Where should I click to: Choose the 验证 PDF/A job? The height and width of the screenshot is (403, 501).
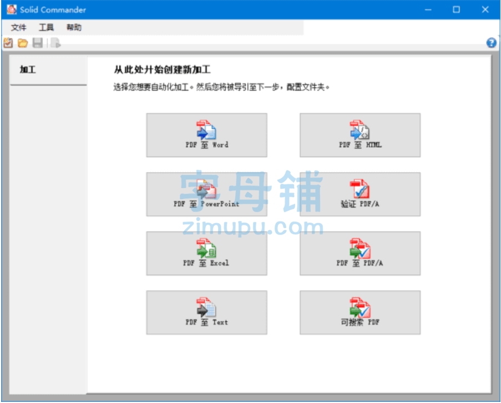360,194
